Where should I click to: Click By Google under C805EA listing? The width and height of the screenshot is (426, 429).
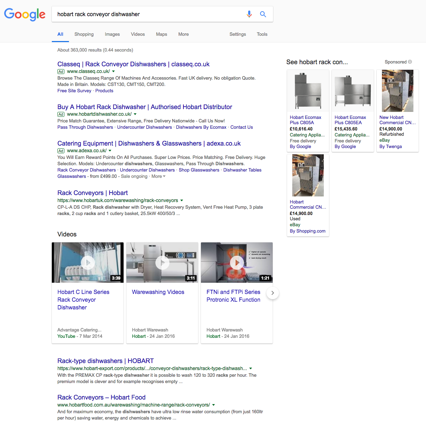click(345, 147)
